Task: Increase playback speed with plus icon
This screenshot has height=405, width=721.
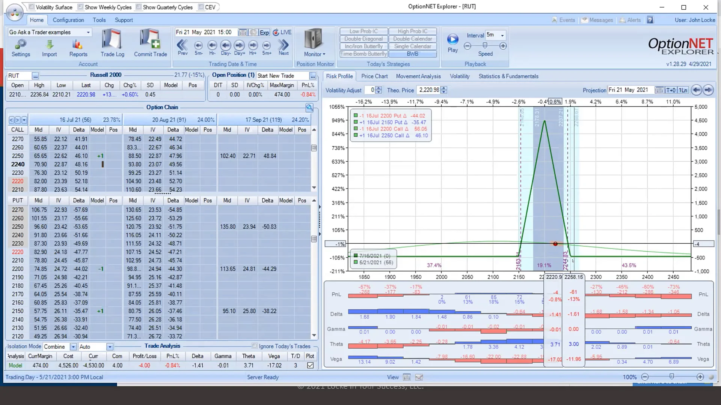Action: [x=503, y=46]
